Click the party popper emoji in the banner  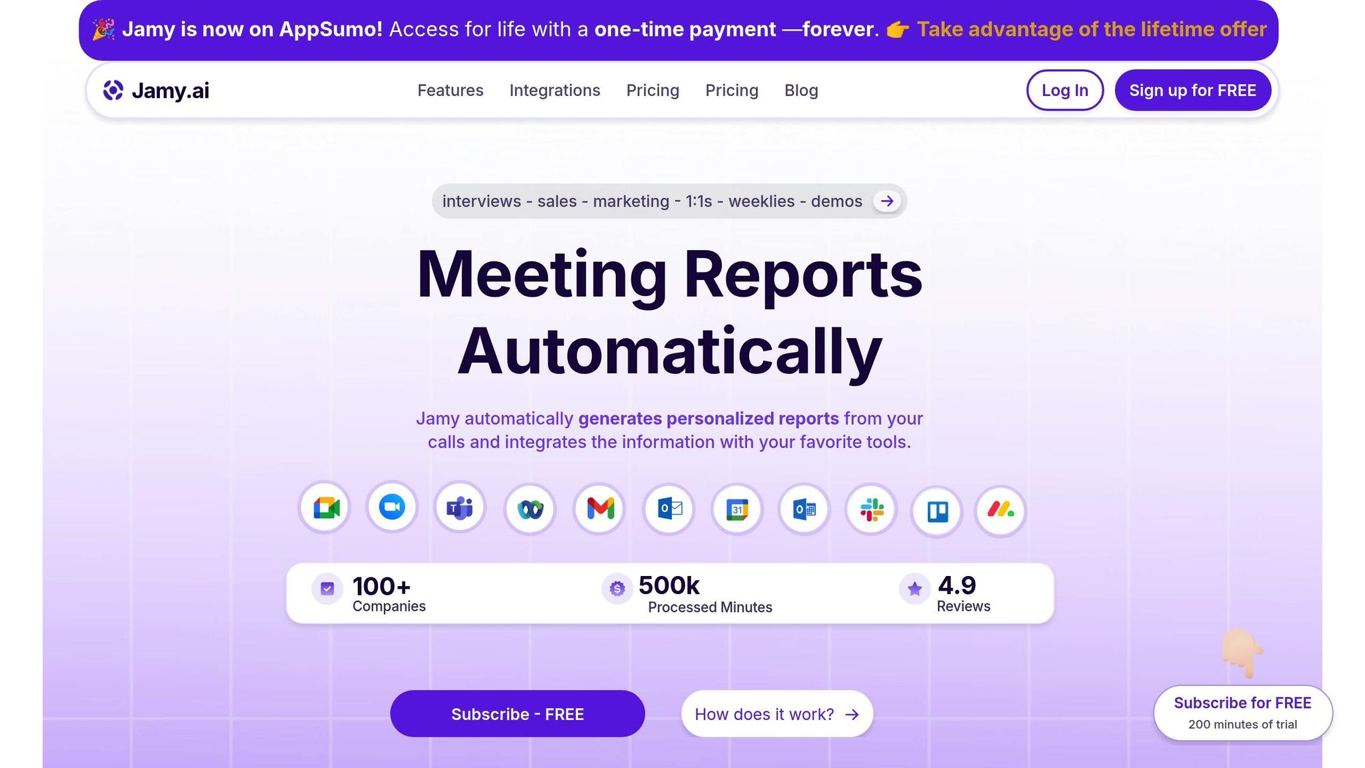click(x=103, y=29)
